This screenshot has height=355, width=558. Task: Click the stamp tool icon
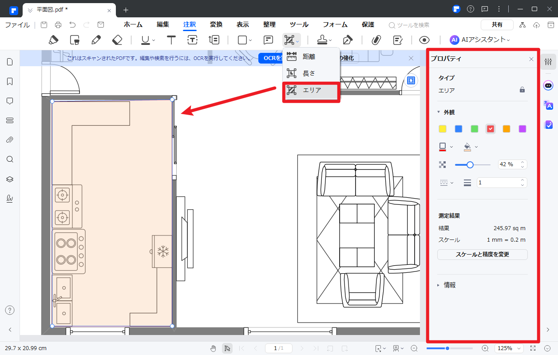pos(322,40)
